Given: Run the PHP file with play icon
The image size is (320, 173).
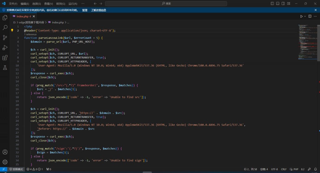Looking at the screenshot, I should pyautogui.click(x=302, y=16).
